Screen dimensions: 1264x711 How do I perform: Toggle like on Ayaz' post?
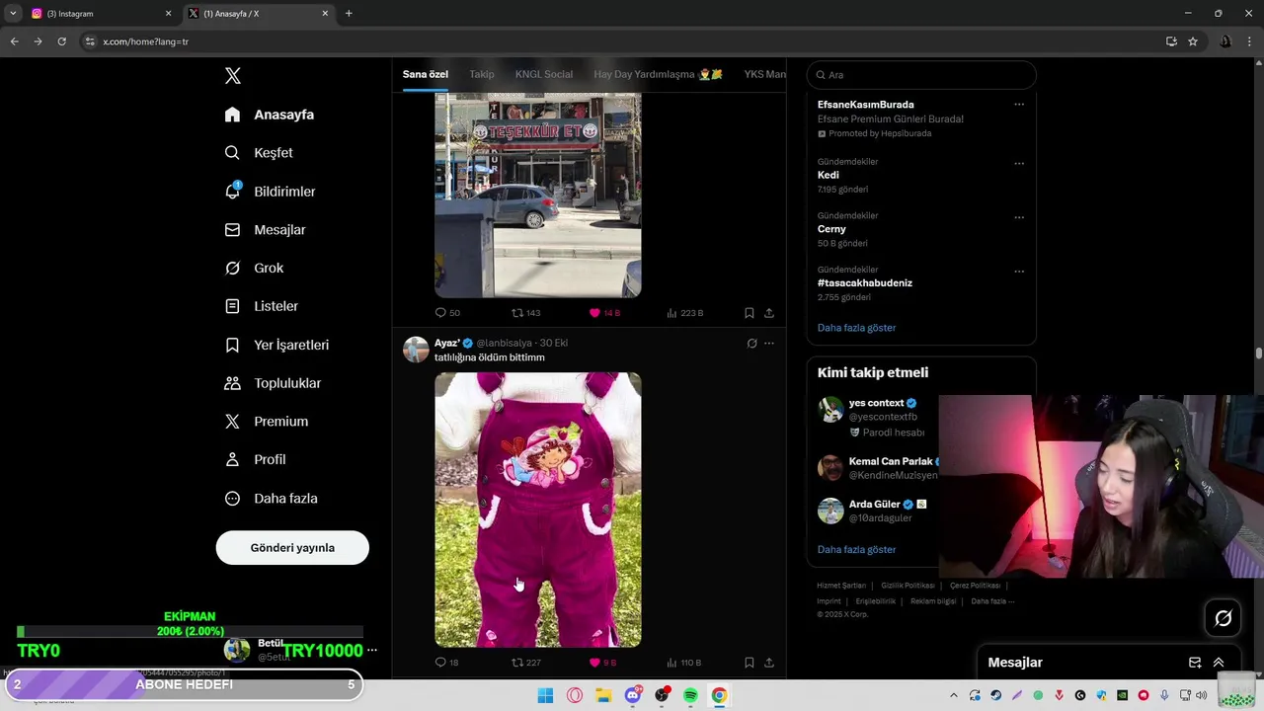coord(602,663)
